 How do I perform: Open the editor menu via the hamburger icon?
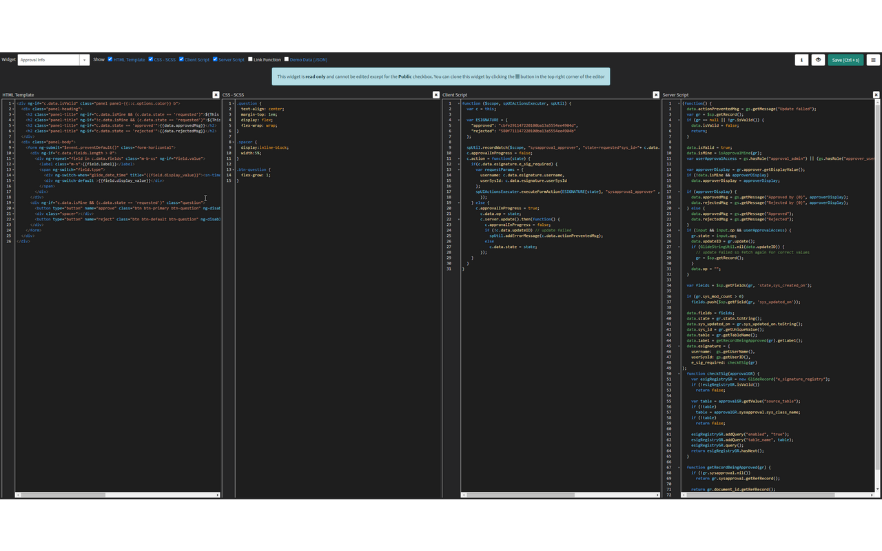click(x=873, y=60)
